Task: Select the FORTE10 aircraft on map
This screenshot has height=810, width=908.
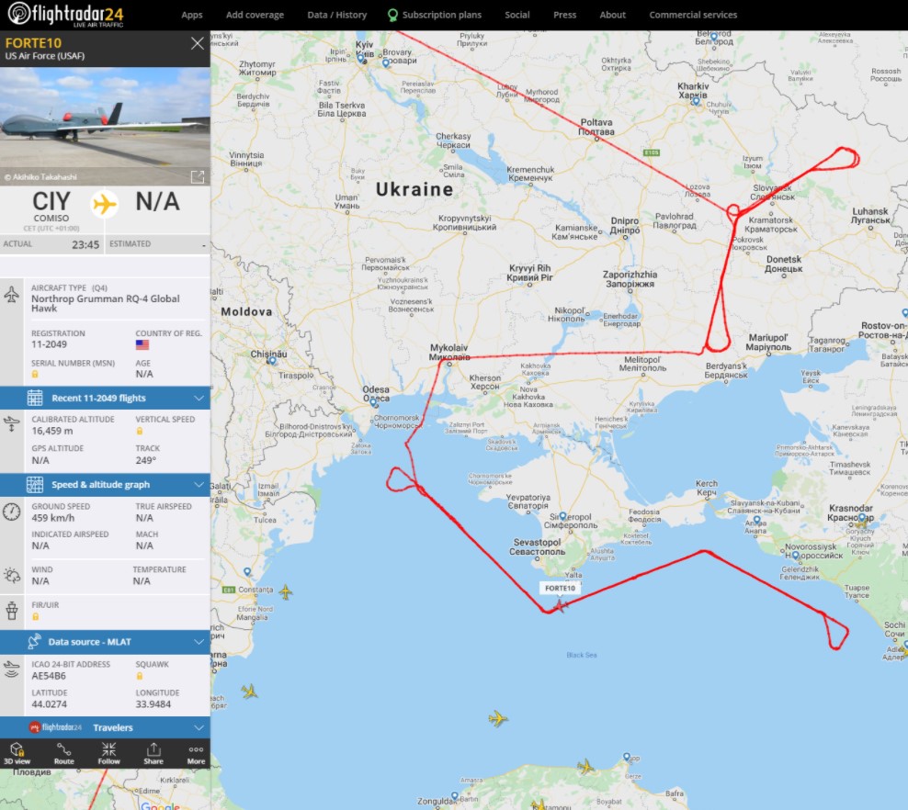Action: point(560,606)
